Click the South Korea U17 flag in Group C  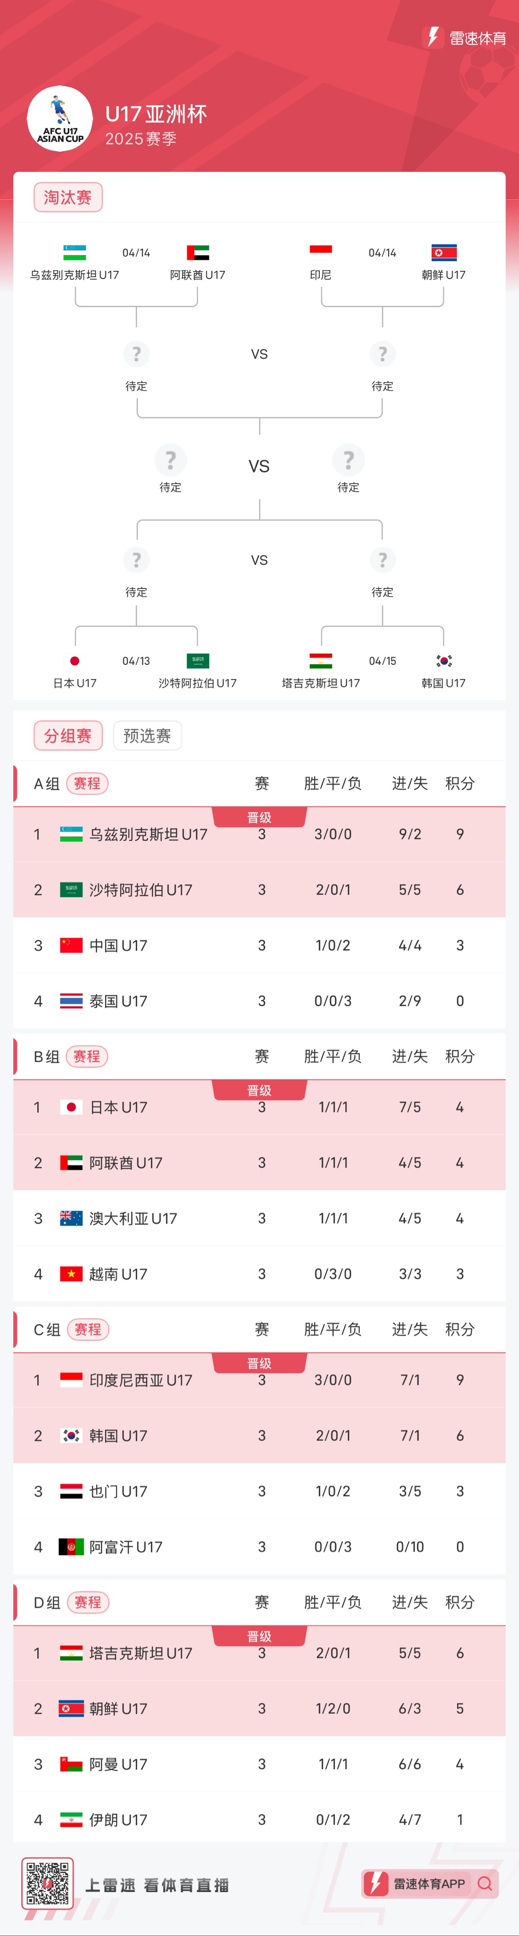71,1435
